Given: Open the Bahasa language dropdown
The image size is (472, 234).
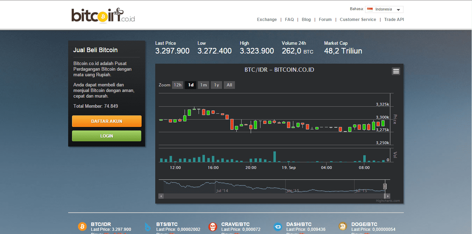Looking at the screenshot, I should 384,9.
